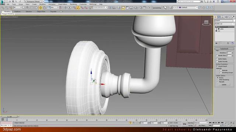Image resolution: width=236 pixels, height=132 pixels.
Task: Click the ViewCube in the viewport
Action: (x=206, y=23)
